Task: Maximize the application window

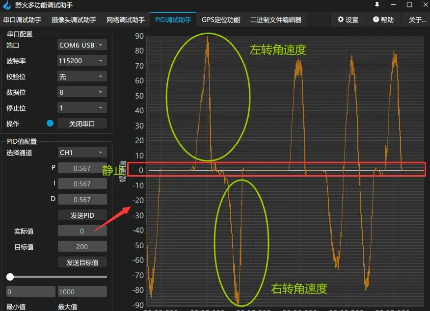Action: (409, 5)
